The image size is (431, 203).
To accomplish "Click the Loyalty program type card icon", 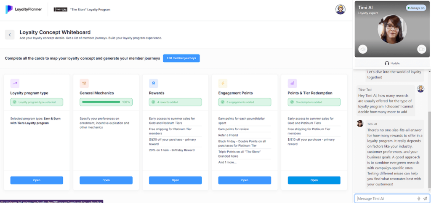I will 15,83.
